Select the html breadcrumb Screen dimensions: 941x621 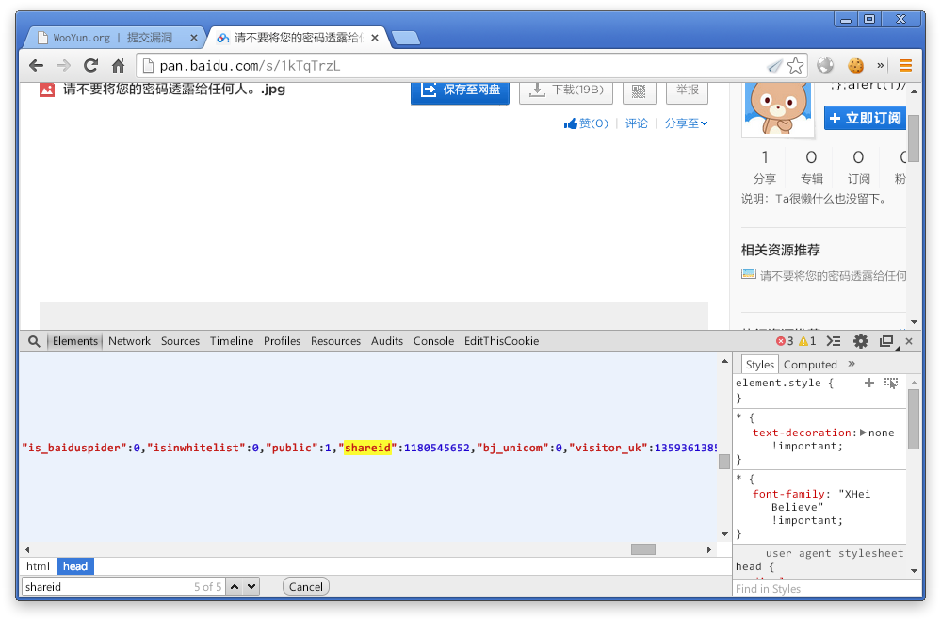[x=38, y=566]
